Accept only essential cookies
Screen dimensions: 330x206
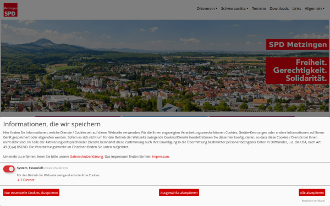coord(31,193)
